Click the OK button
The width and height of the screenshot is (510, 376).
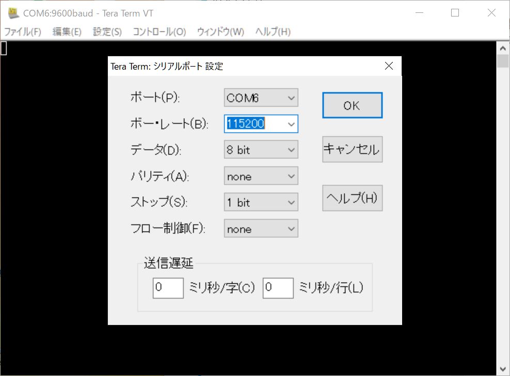pyautogui.click(x=352, y=105)
